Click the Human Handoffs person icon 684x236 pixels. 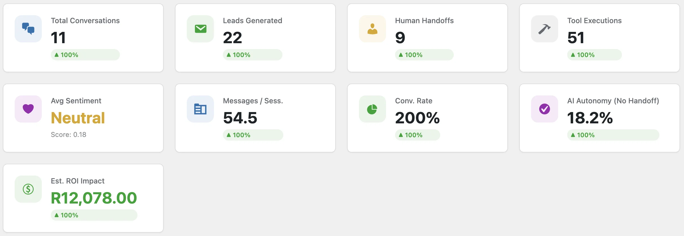(x=372, y=29)
